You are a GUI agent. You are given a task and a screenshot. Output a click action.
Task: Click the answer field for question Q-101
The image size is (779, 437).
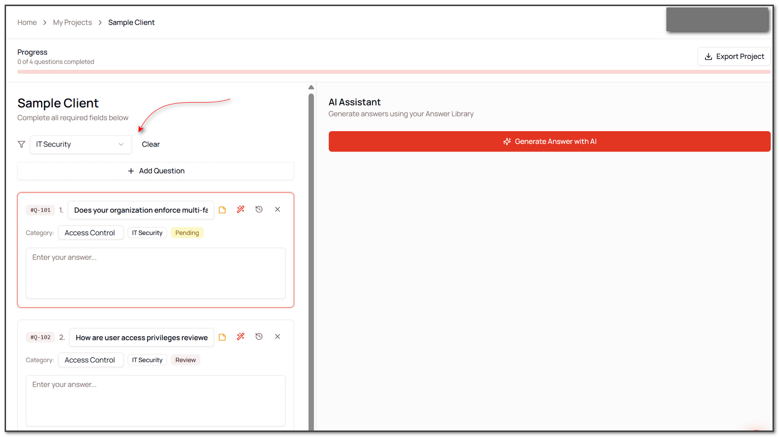pos(155,273)
